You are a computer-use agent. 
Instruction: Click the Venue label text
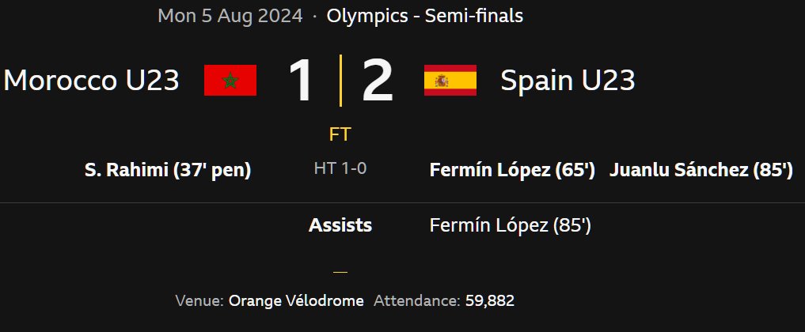point(199,300)
